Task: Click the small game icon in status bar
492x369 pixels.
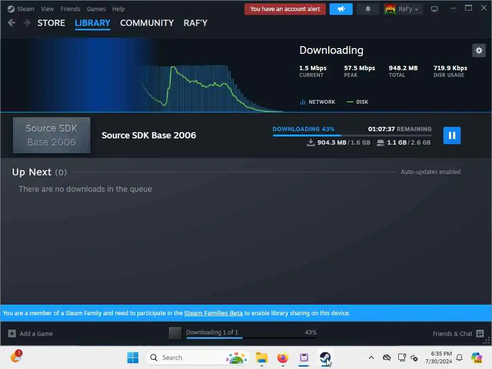Action: pyautogui.click(x=175, y=333)
